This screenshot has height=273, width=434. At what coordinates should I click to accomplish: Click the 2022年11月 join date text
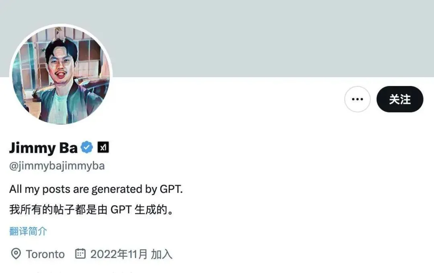click(119, 254)
